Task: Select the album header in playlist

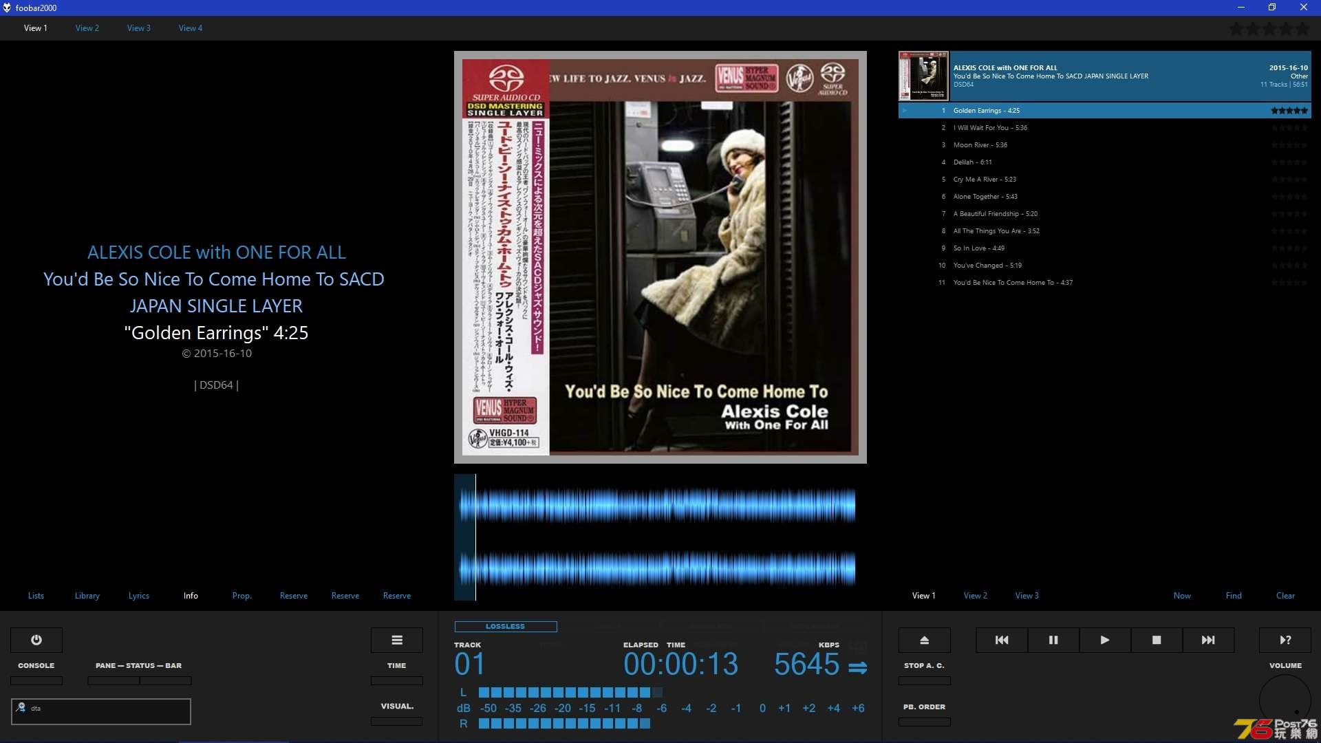Action: 1105,76
